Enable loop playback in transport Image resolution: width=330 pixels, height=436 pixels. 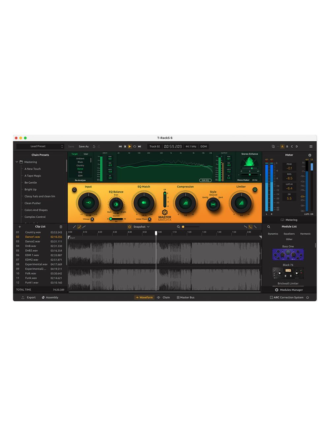(x=135, y=146)
